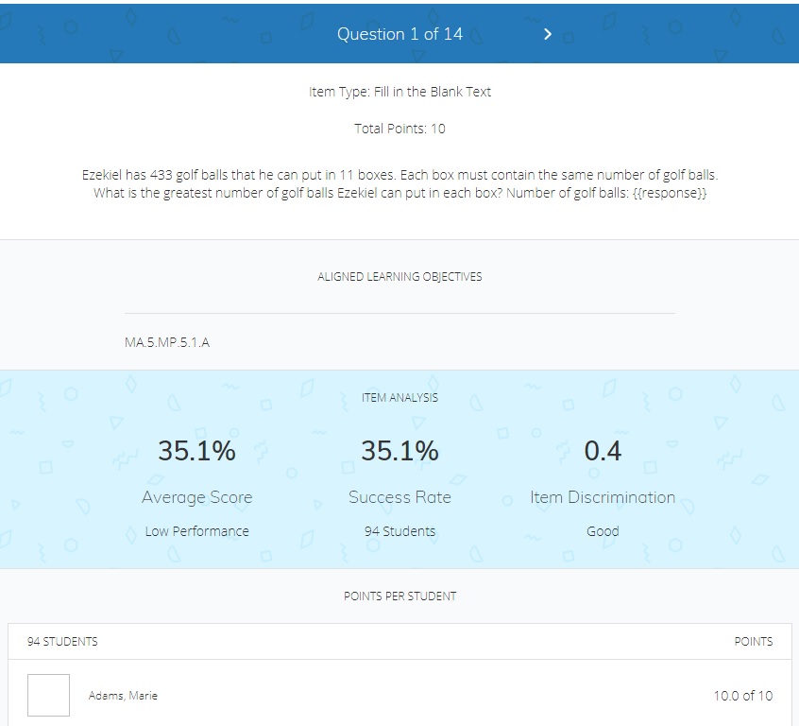The height and width of the screenshot is (726, 799).
Task: Click the 'Question 1 of 14' header title
Action: pyautogui.click(x=399, y=34)
